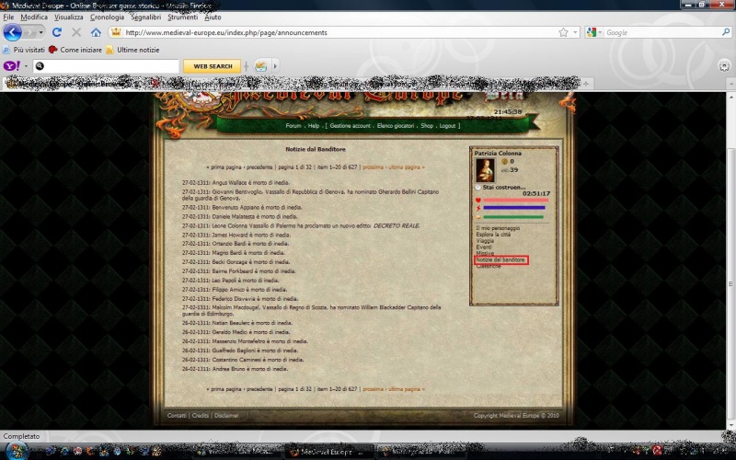This screenshot has height=460, width=736.
Task: Click the red heart health icon
Action: point(478,200)
